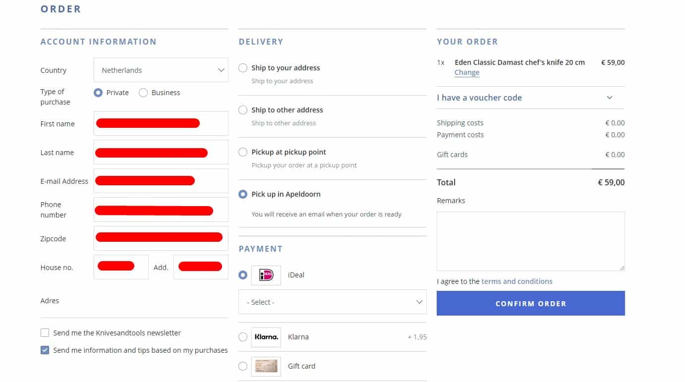This screenshot has height=382, width=685.
Task: Select Ship to other address
Action: coord(243,110)
